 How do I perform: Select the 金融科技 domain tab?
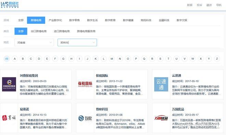164,20
